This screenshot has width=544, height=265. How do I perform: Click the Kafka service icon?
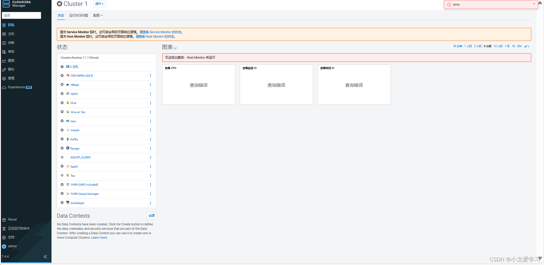[68, 139]
